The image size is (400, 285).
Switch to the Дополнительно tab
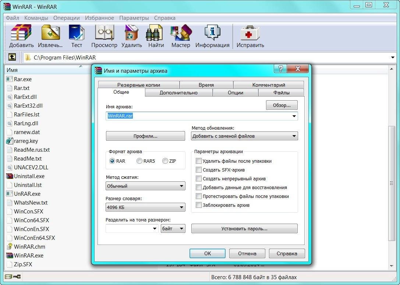tap(178, 93)
